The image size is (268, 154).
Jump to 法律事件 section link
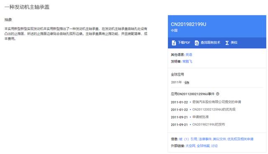click(x=205, y=139)
